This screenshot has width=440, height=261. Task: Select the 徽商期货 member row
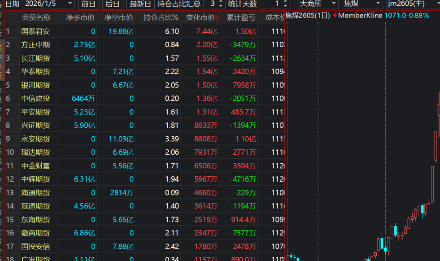coord(35,233)
